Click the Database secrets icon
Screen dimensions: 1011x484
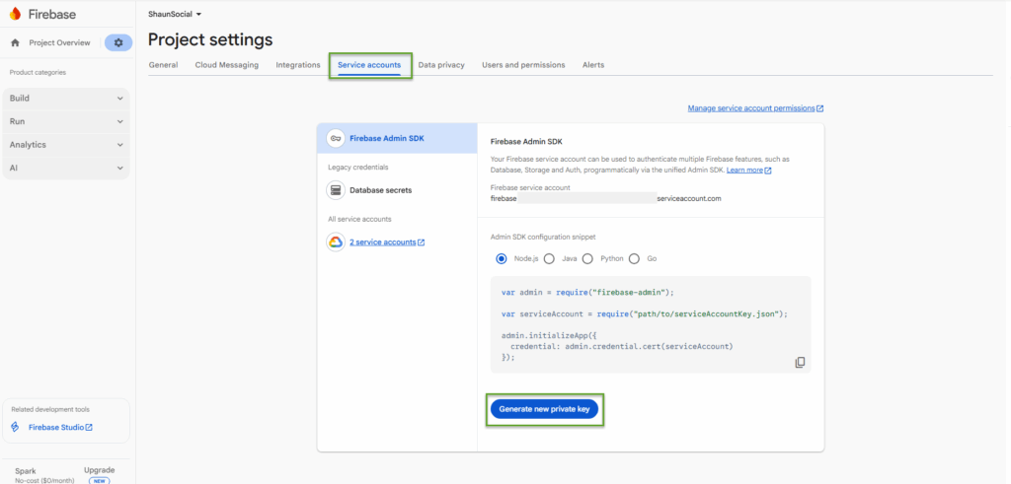tap(336, 190)
